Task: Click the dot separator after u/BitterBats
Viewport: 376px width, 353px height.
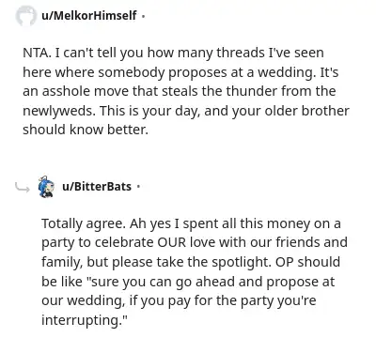Action: [138, 187]
